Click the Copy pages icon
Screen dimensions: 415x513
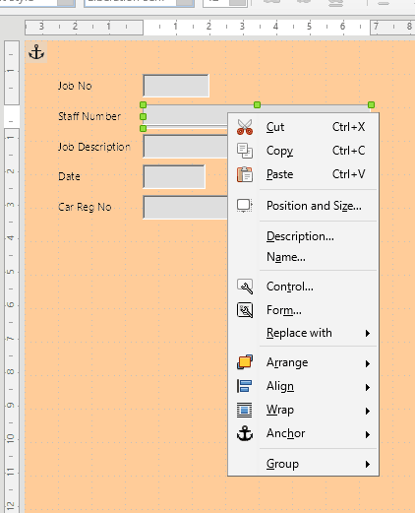pyautogui.click(x=245, y=151)
